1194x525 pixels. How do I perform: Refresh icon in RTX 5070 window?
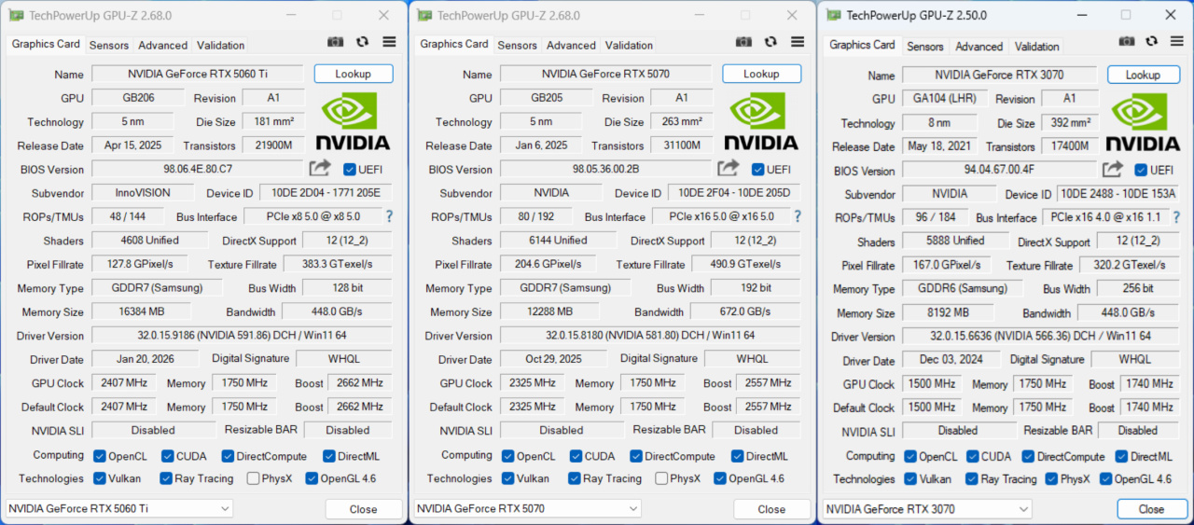pos(771,42)
